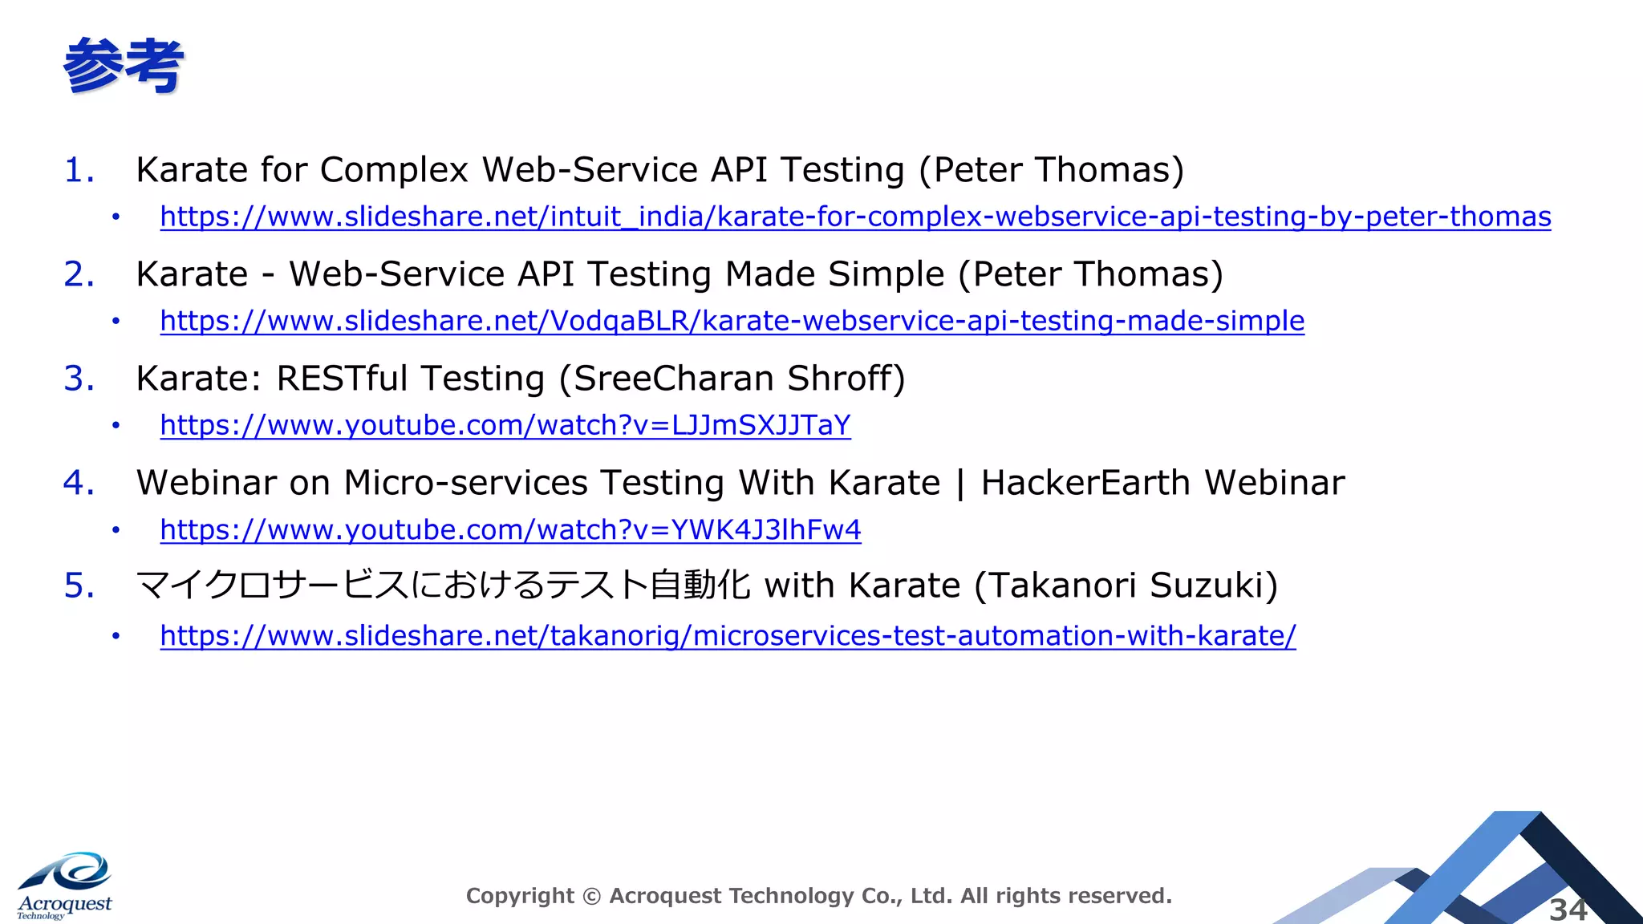
Task: Open the takanorig microservices slideshare link
Action: pos(728,635)
